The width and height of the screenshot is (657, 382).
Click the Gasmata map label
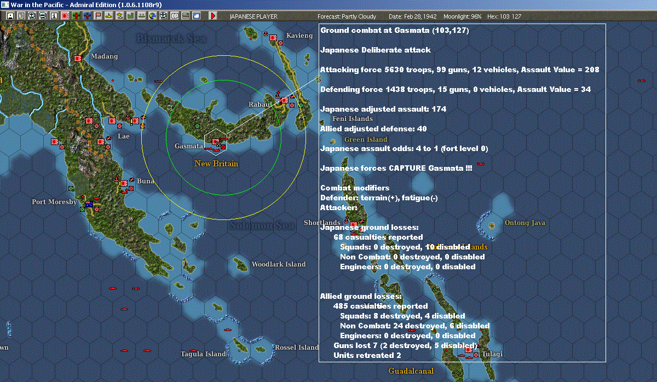188,146
